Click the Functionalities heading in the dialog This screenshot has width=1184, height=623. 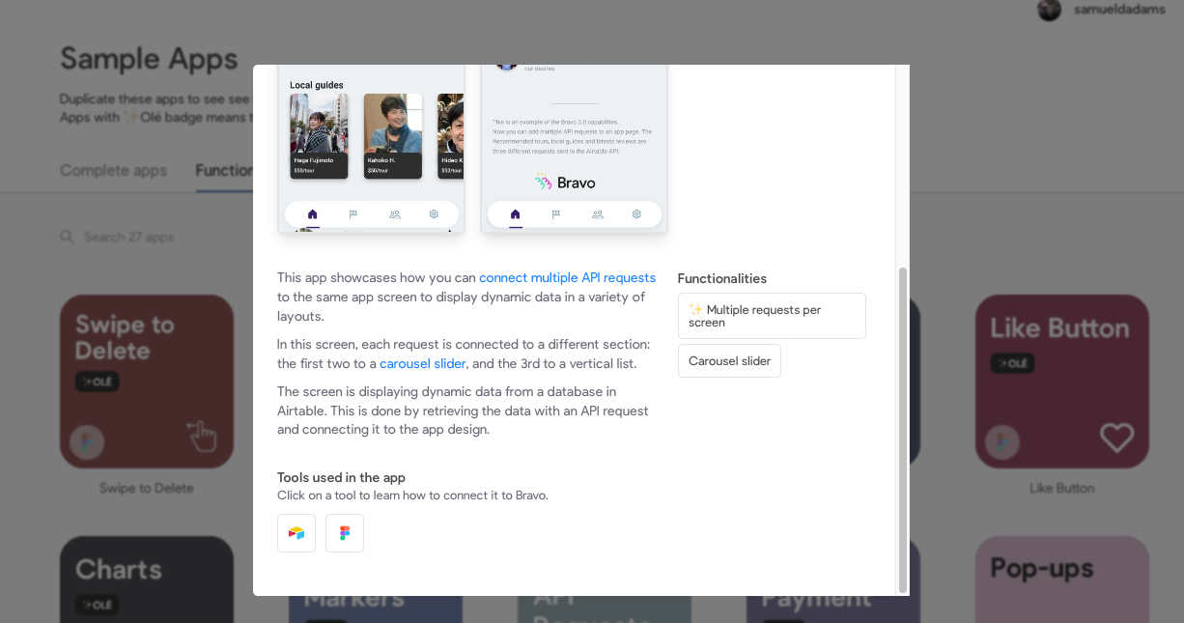[x=722, y=278]
